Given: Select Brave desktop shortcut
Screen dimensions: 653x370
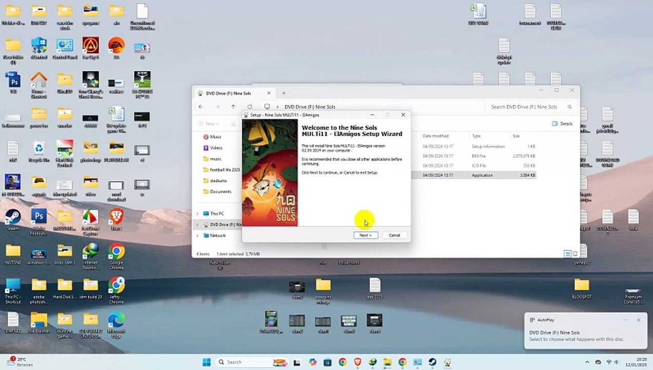Looking at the screenshot, I should tap(117, 219).
